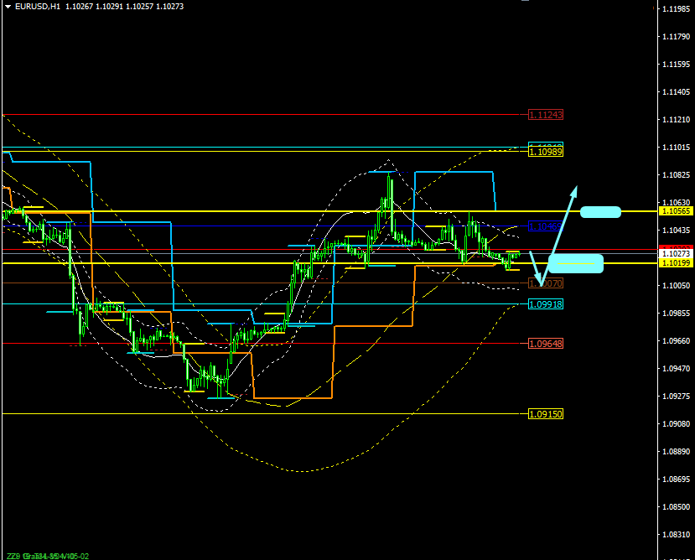Click the cyan 1.09918 level label

pos(545,304)
